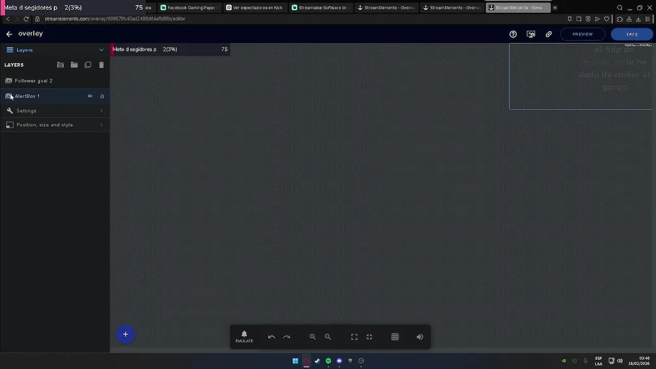Mute the overlay sound
This screenshot has height=369, width=656.
420,337
